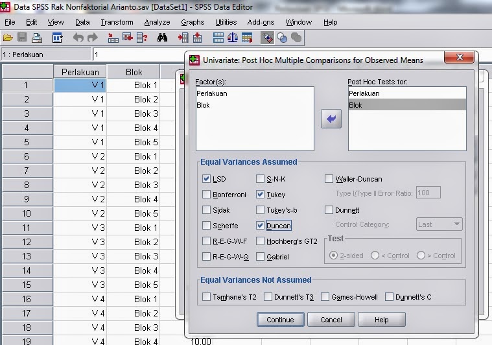Click the Perlakuan column header
Viewport: 492px width, 345px height.
point(80,72)
